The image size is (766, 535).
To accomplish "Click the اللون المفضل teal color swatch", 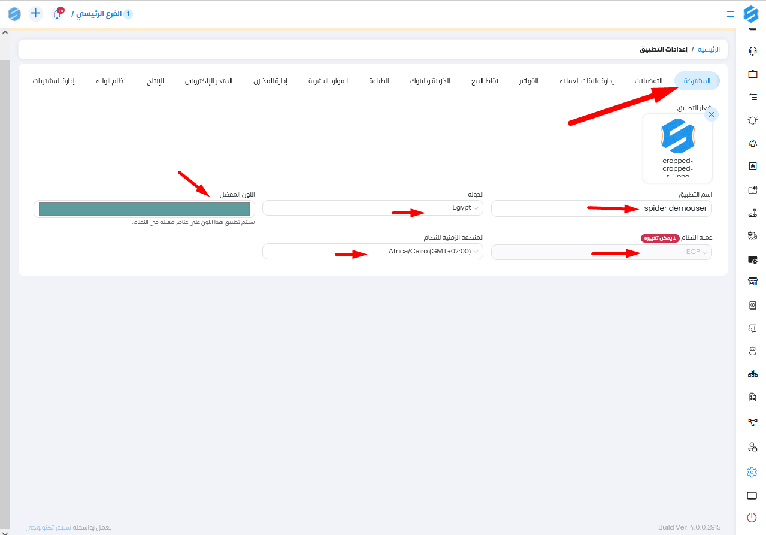I will tap(144, 209).
